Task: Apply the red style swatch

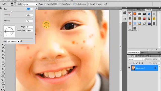Action: [144, 18]
